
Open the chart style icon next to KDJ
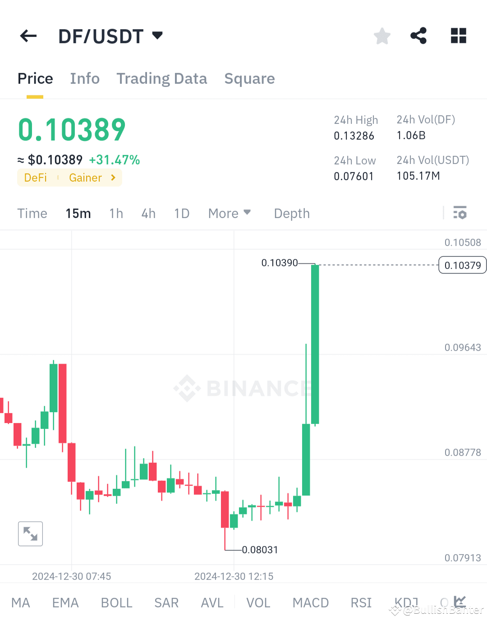pos(459,601)
